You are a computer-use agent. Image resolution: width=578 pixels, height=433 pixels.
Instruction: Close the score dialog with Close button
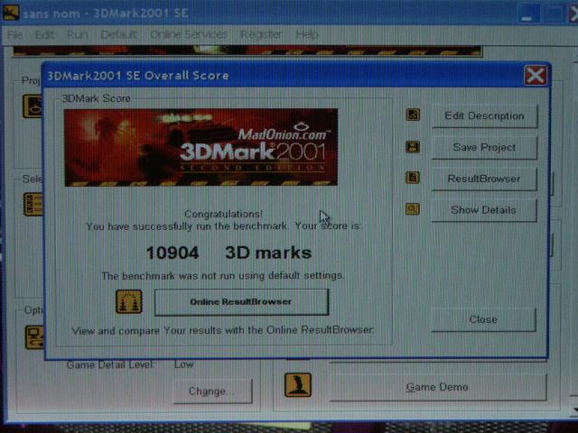coord(483,319)
